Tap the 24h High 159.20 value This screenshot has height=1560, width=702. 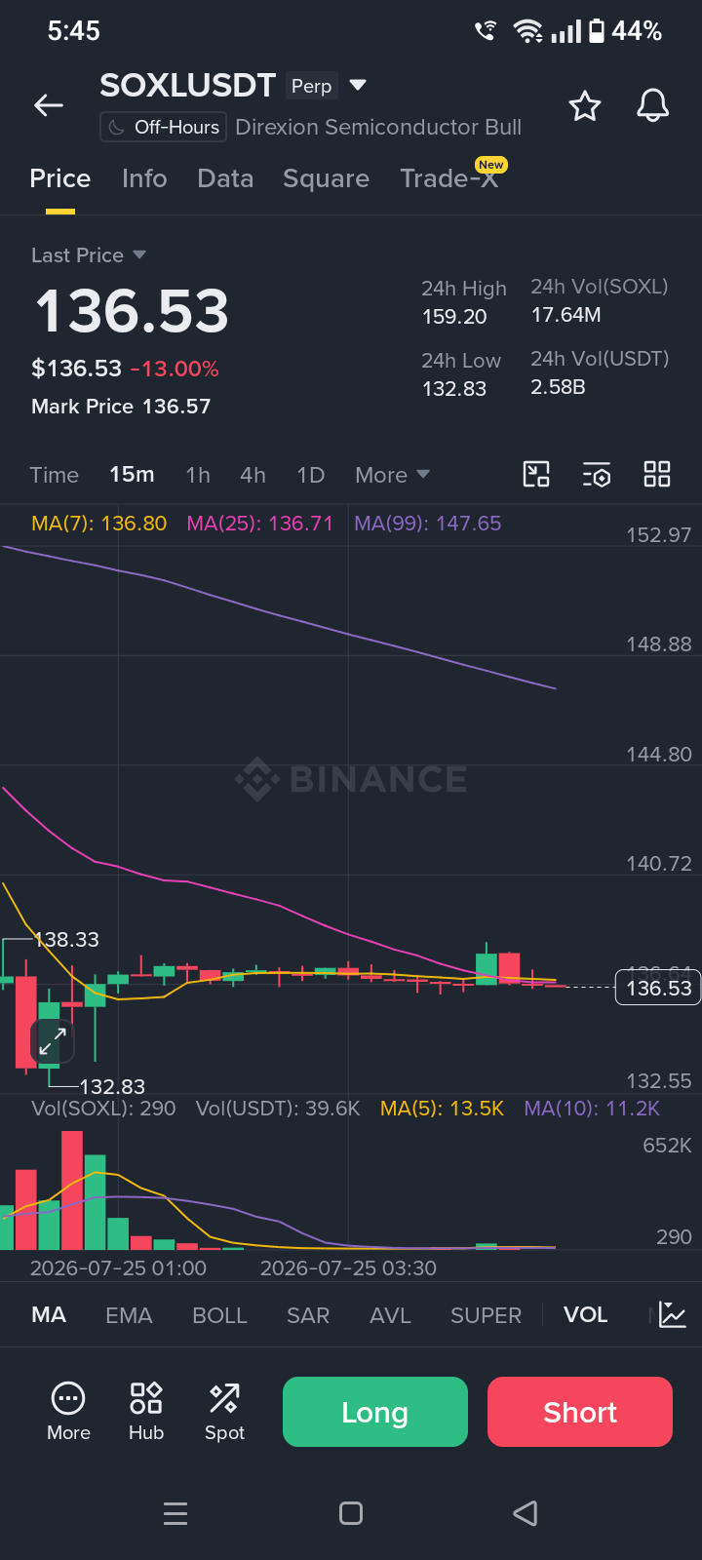tap(454, 317)
